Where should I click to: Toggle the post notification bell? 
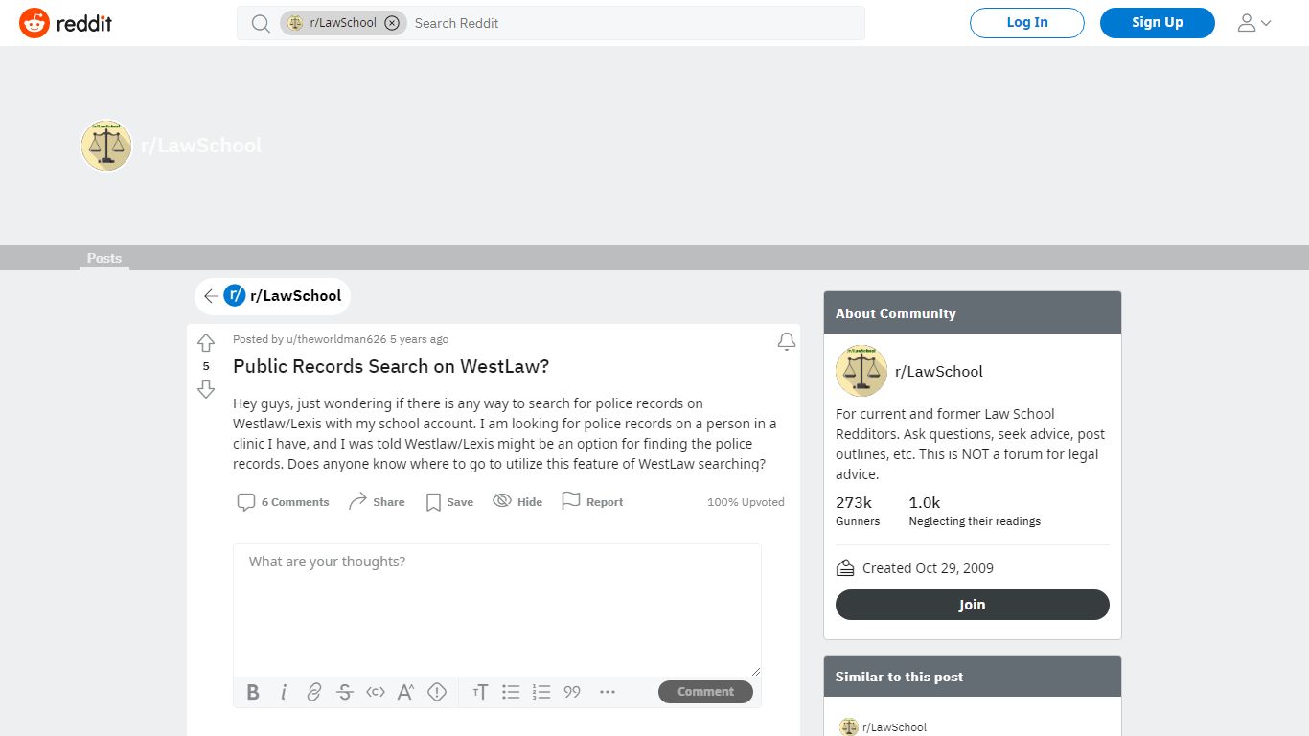(x=787, y=342)
